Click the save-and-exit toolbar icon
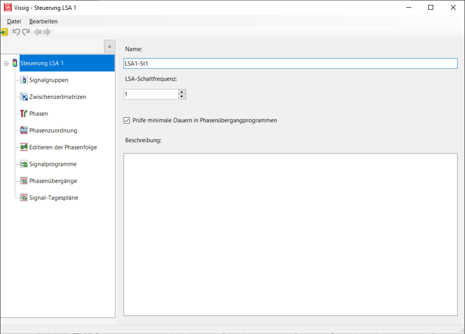 [x=4, y=32]
